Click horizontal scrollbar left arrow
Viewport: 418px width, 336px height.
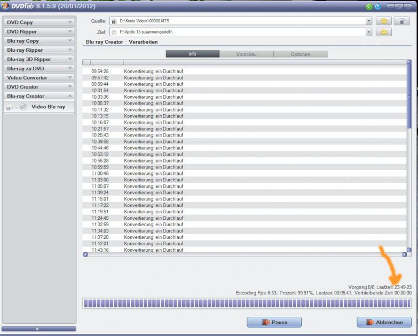point(85,254)
